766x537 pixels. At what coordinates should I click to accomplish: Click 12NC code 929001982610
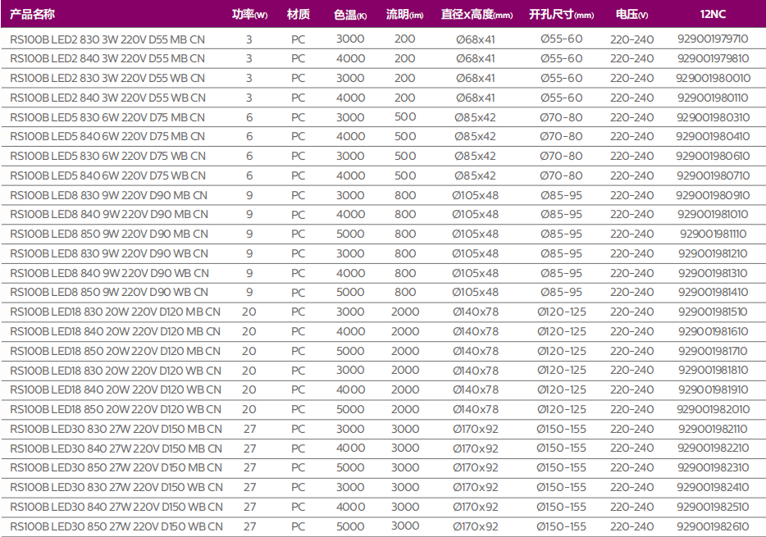713,526
